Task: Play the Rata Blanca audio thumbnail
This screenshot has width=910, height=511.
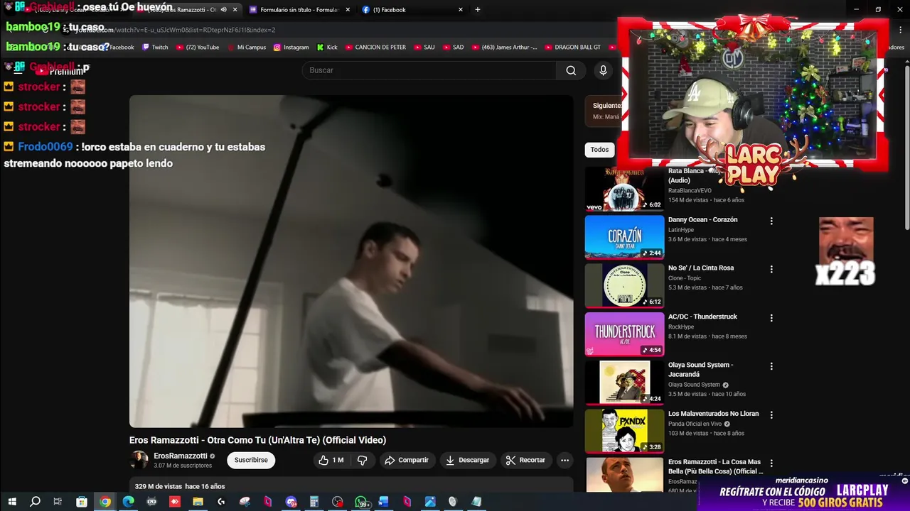Action: [624, 189]
